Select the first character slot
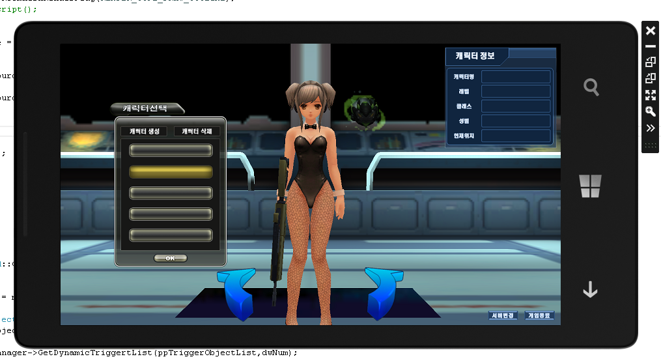This screenshot has height=361, width=661. click(171, 151)
